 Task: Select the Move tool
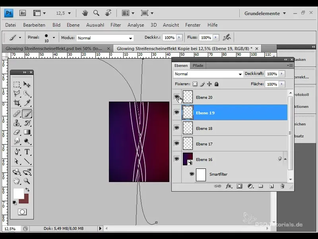(x=27, y=84)
